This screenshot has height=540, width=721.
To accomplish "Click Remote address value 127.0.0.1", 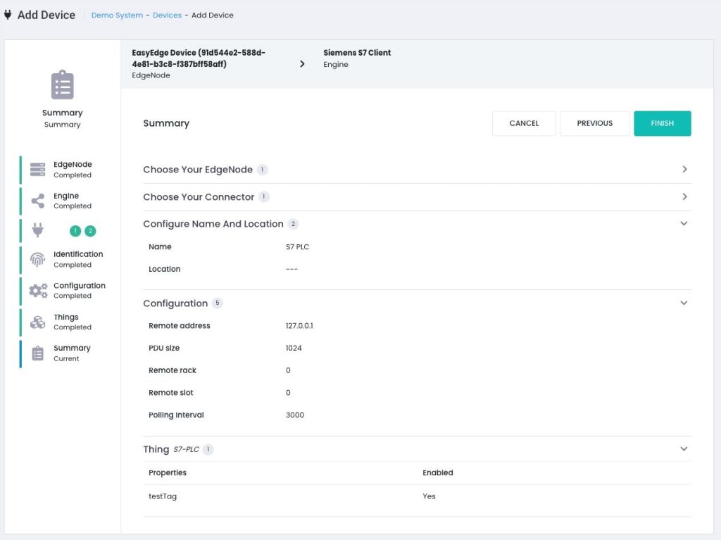I will click(299, 326).
